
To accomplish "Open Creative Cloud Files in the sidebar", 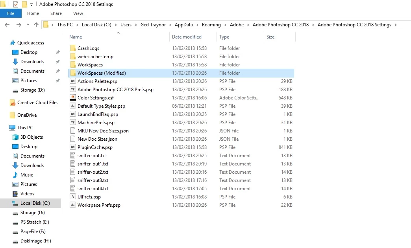I will click(x=38, y=103).
